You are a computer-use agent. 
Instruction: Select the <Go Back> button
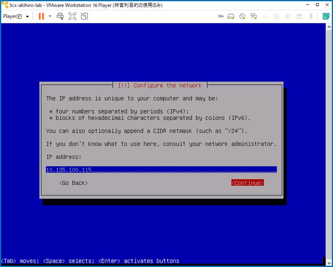[74, 183]
